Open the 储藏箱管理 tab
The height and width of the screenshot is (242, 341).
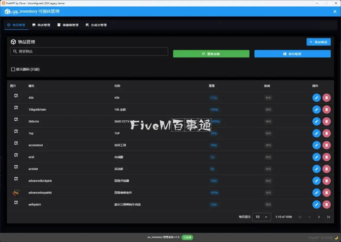[x=68, y=25]
